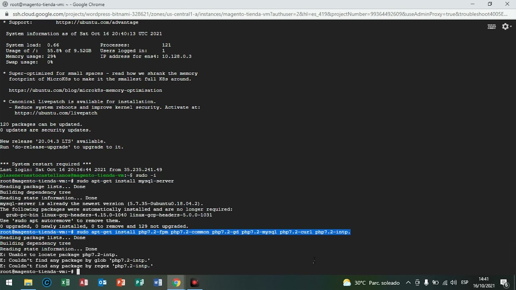The image size is (516, 290).
Task: Click the ubuntu.com/livepatch URL text
Action: 56,113
